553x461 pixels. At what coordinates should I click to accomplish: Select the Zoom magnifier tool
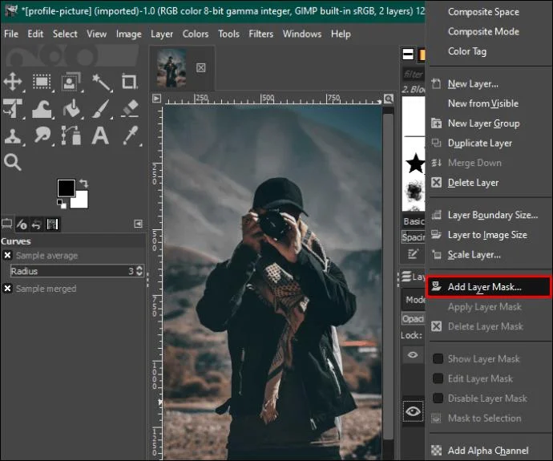click(13, 162)
